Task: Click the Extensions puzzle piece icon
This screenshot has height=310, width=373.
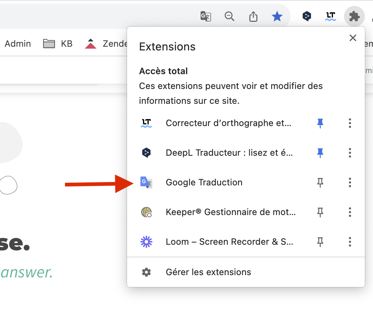Action: [x=354, y=16]
